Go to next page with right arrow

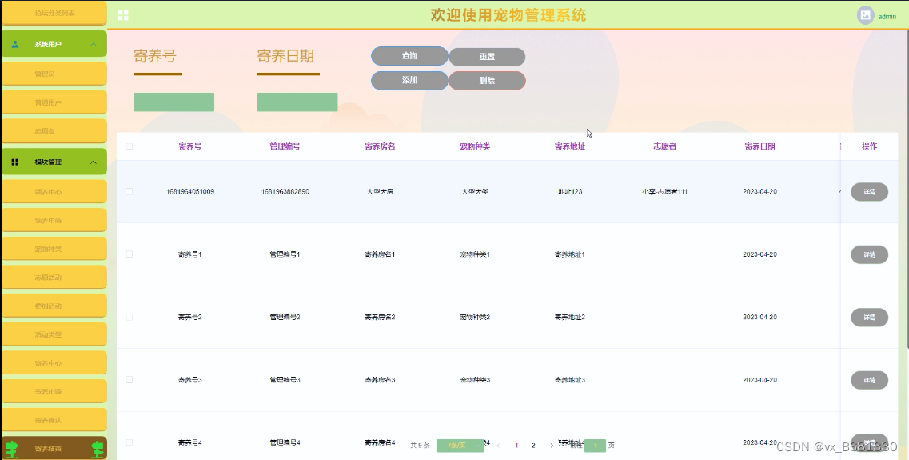coord(552,446)
